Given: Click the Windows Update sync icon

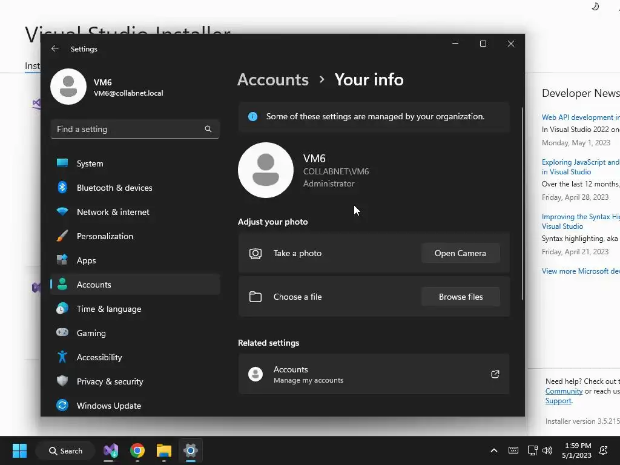Looking at the screenshot, I should click(62, 405).
